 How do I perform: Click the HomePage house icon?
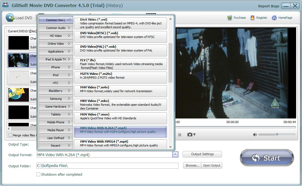coord(274,18)
